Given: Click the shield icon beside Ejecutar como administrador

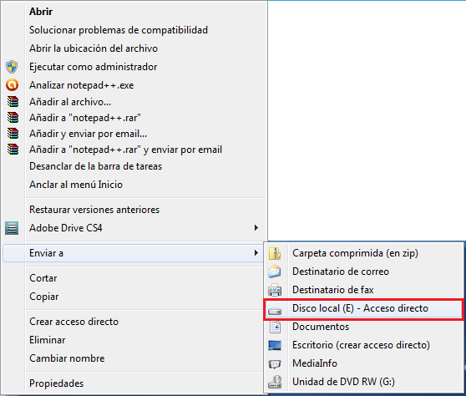Looking at the screenshot, I should click(12, 67).
